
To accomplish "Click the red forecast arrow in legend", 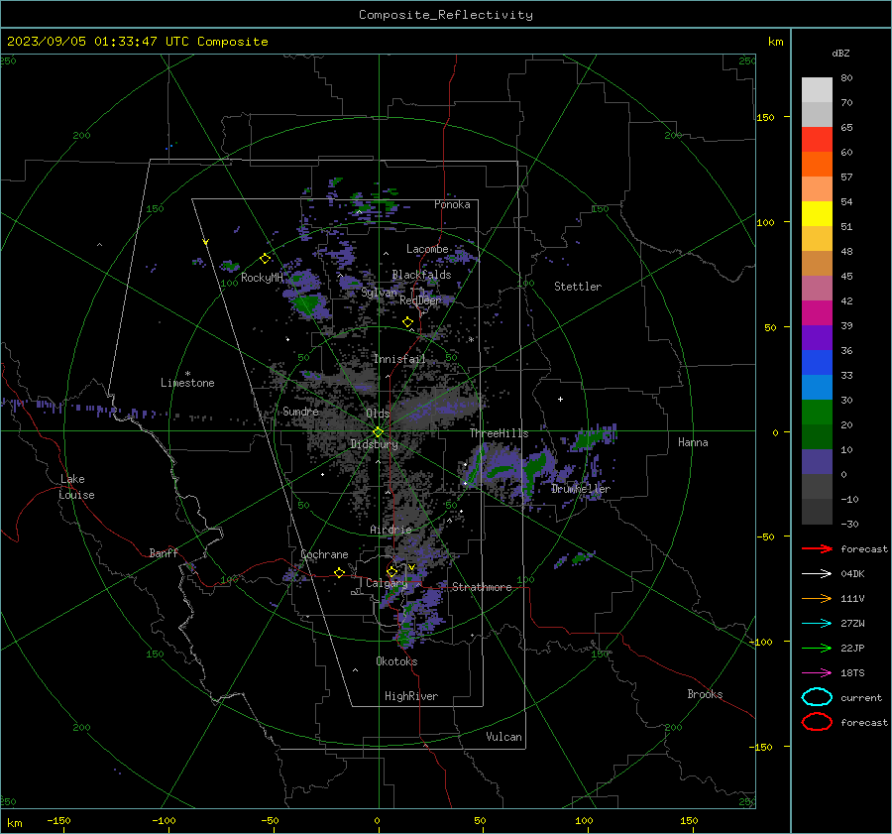I will click(x=817, y=548).
